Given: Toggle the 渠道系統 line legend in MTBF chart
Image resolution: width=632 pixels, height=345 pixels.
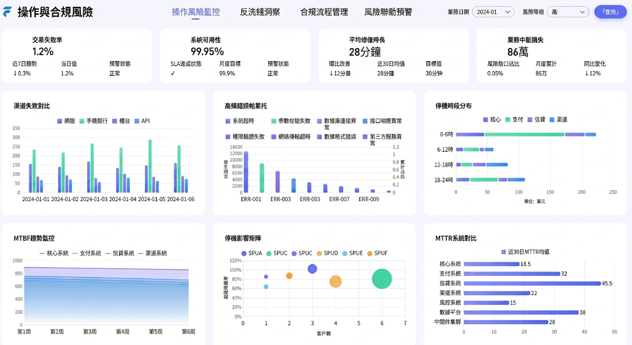Looking at the screenshot, I should click(x=153, y=253).
